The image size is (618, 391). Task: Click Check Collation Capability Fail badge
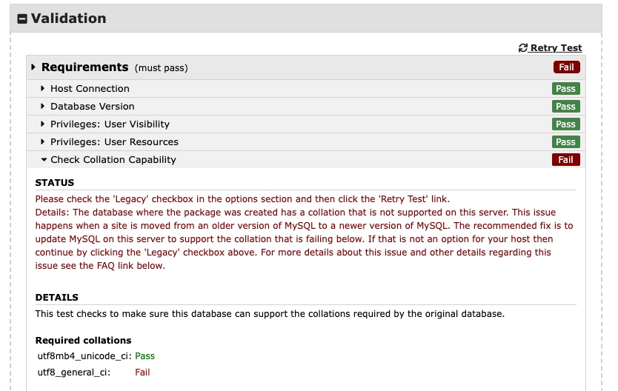click(565, 159)
